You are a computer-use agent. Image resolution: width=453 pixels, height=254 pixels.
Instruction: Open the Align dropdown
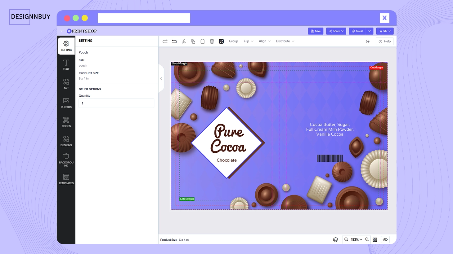(264, 41)
